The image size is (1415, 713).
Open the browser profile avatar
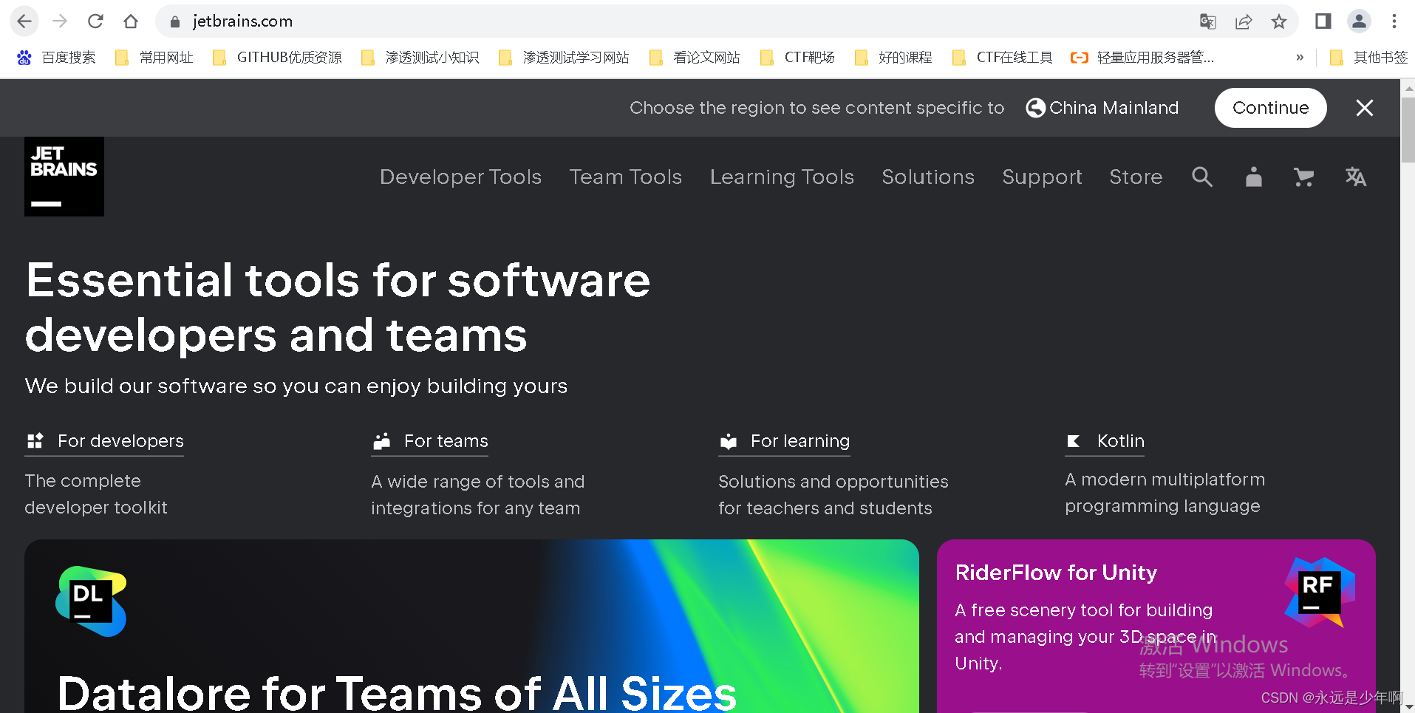click(1359, 21)
